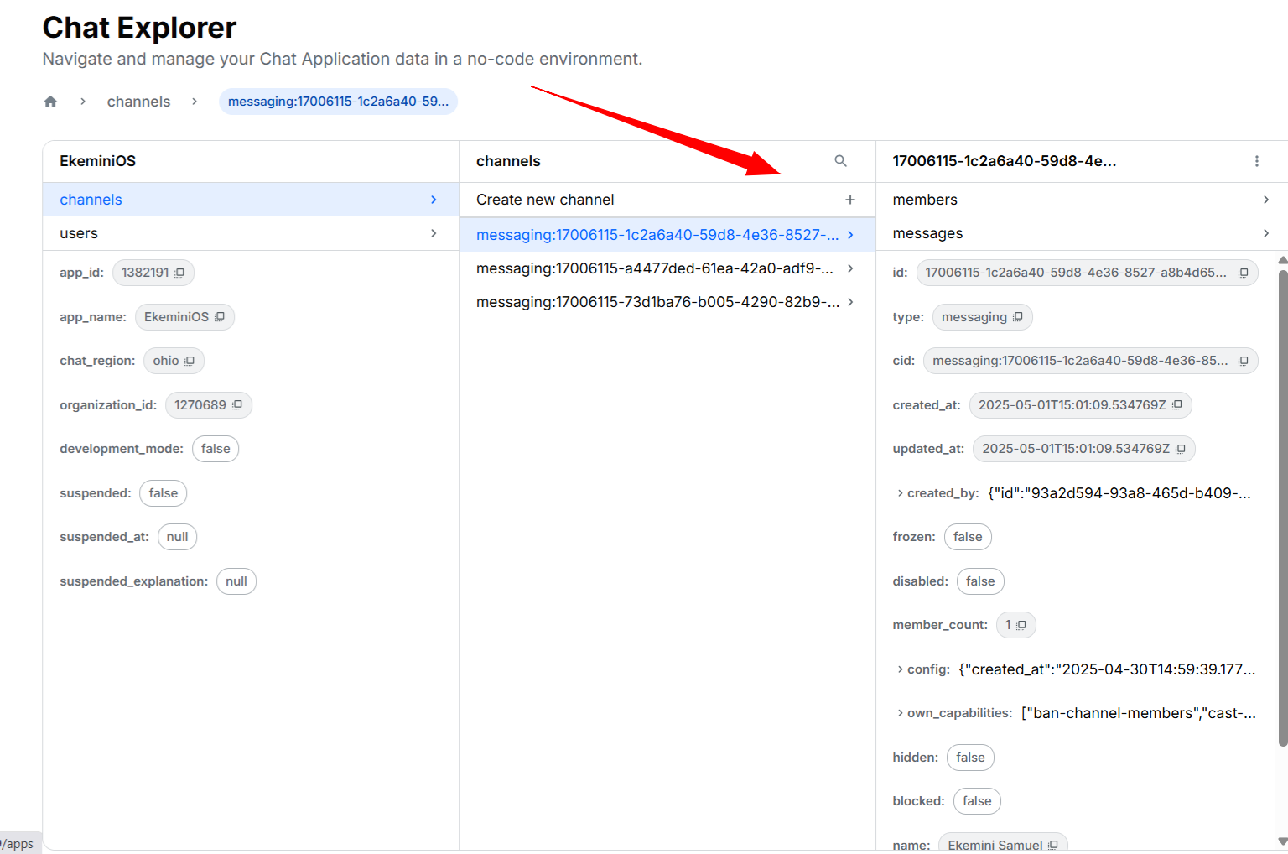
Task: Copy the channel created_at timestamp
Action: click(x=1177, y=405)
